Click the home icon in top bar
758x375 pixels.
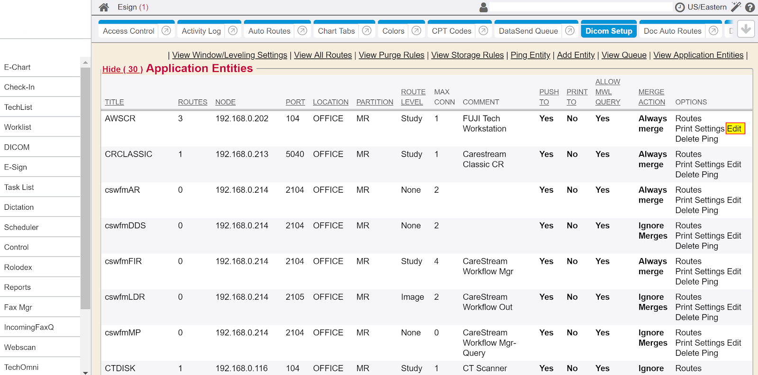tap(104, 7)
